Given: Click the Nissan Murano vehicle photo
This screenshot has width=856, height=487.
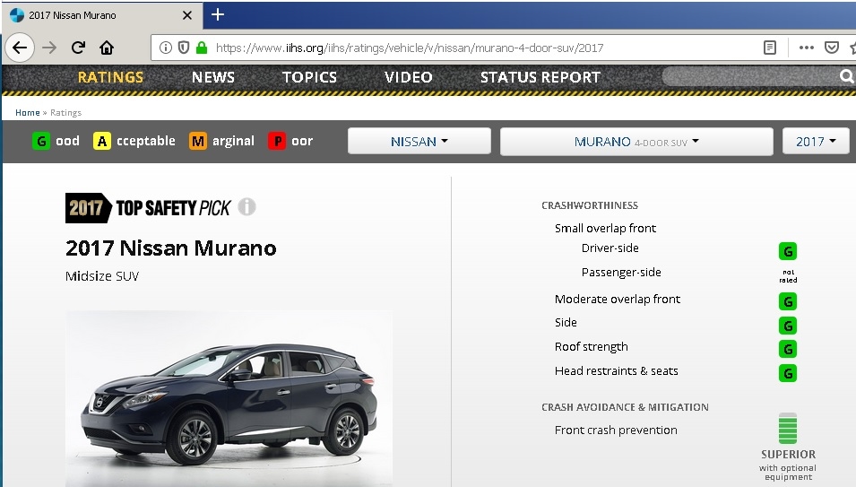Looking at the screenshot, I should click(x=229, y=398).
